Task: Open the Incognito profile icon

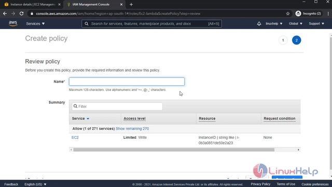Action: (x=298, y=14)
